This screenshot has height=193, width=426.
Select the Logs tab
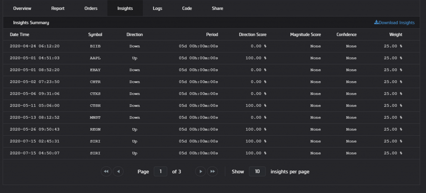pos(158,8)
